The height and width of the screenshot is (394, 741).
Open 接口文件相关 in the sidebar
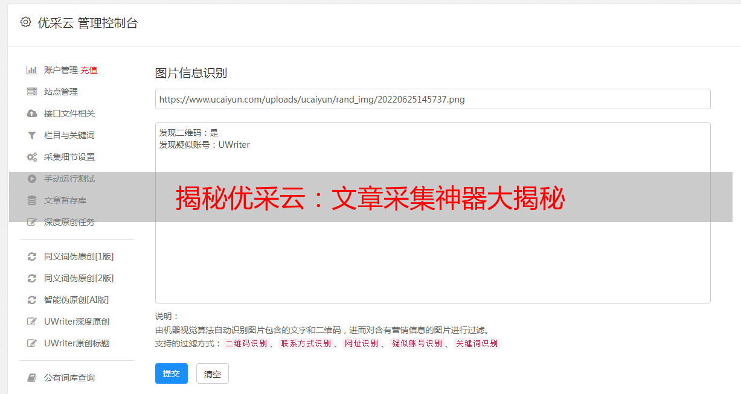(69, 113)
